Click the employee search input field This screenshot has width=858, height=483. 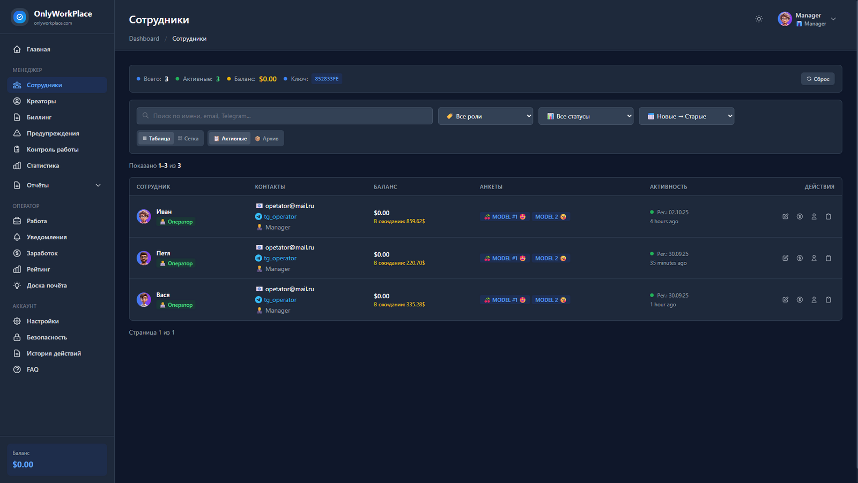pyautogui.click(x=285, y=116)
